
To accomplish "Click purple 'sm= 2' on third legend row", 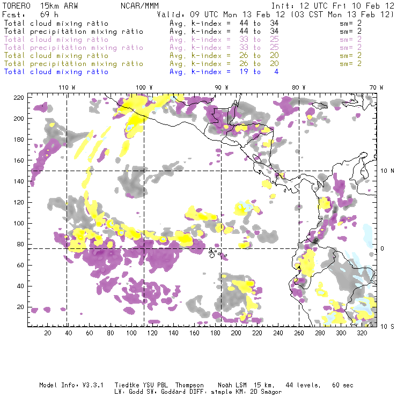I will (x=350, y=40).
